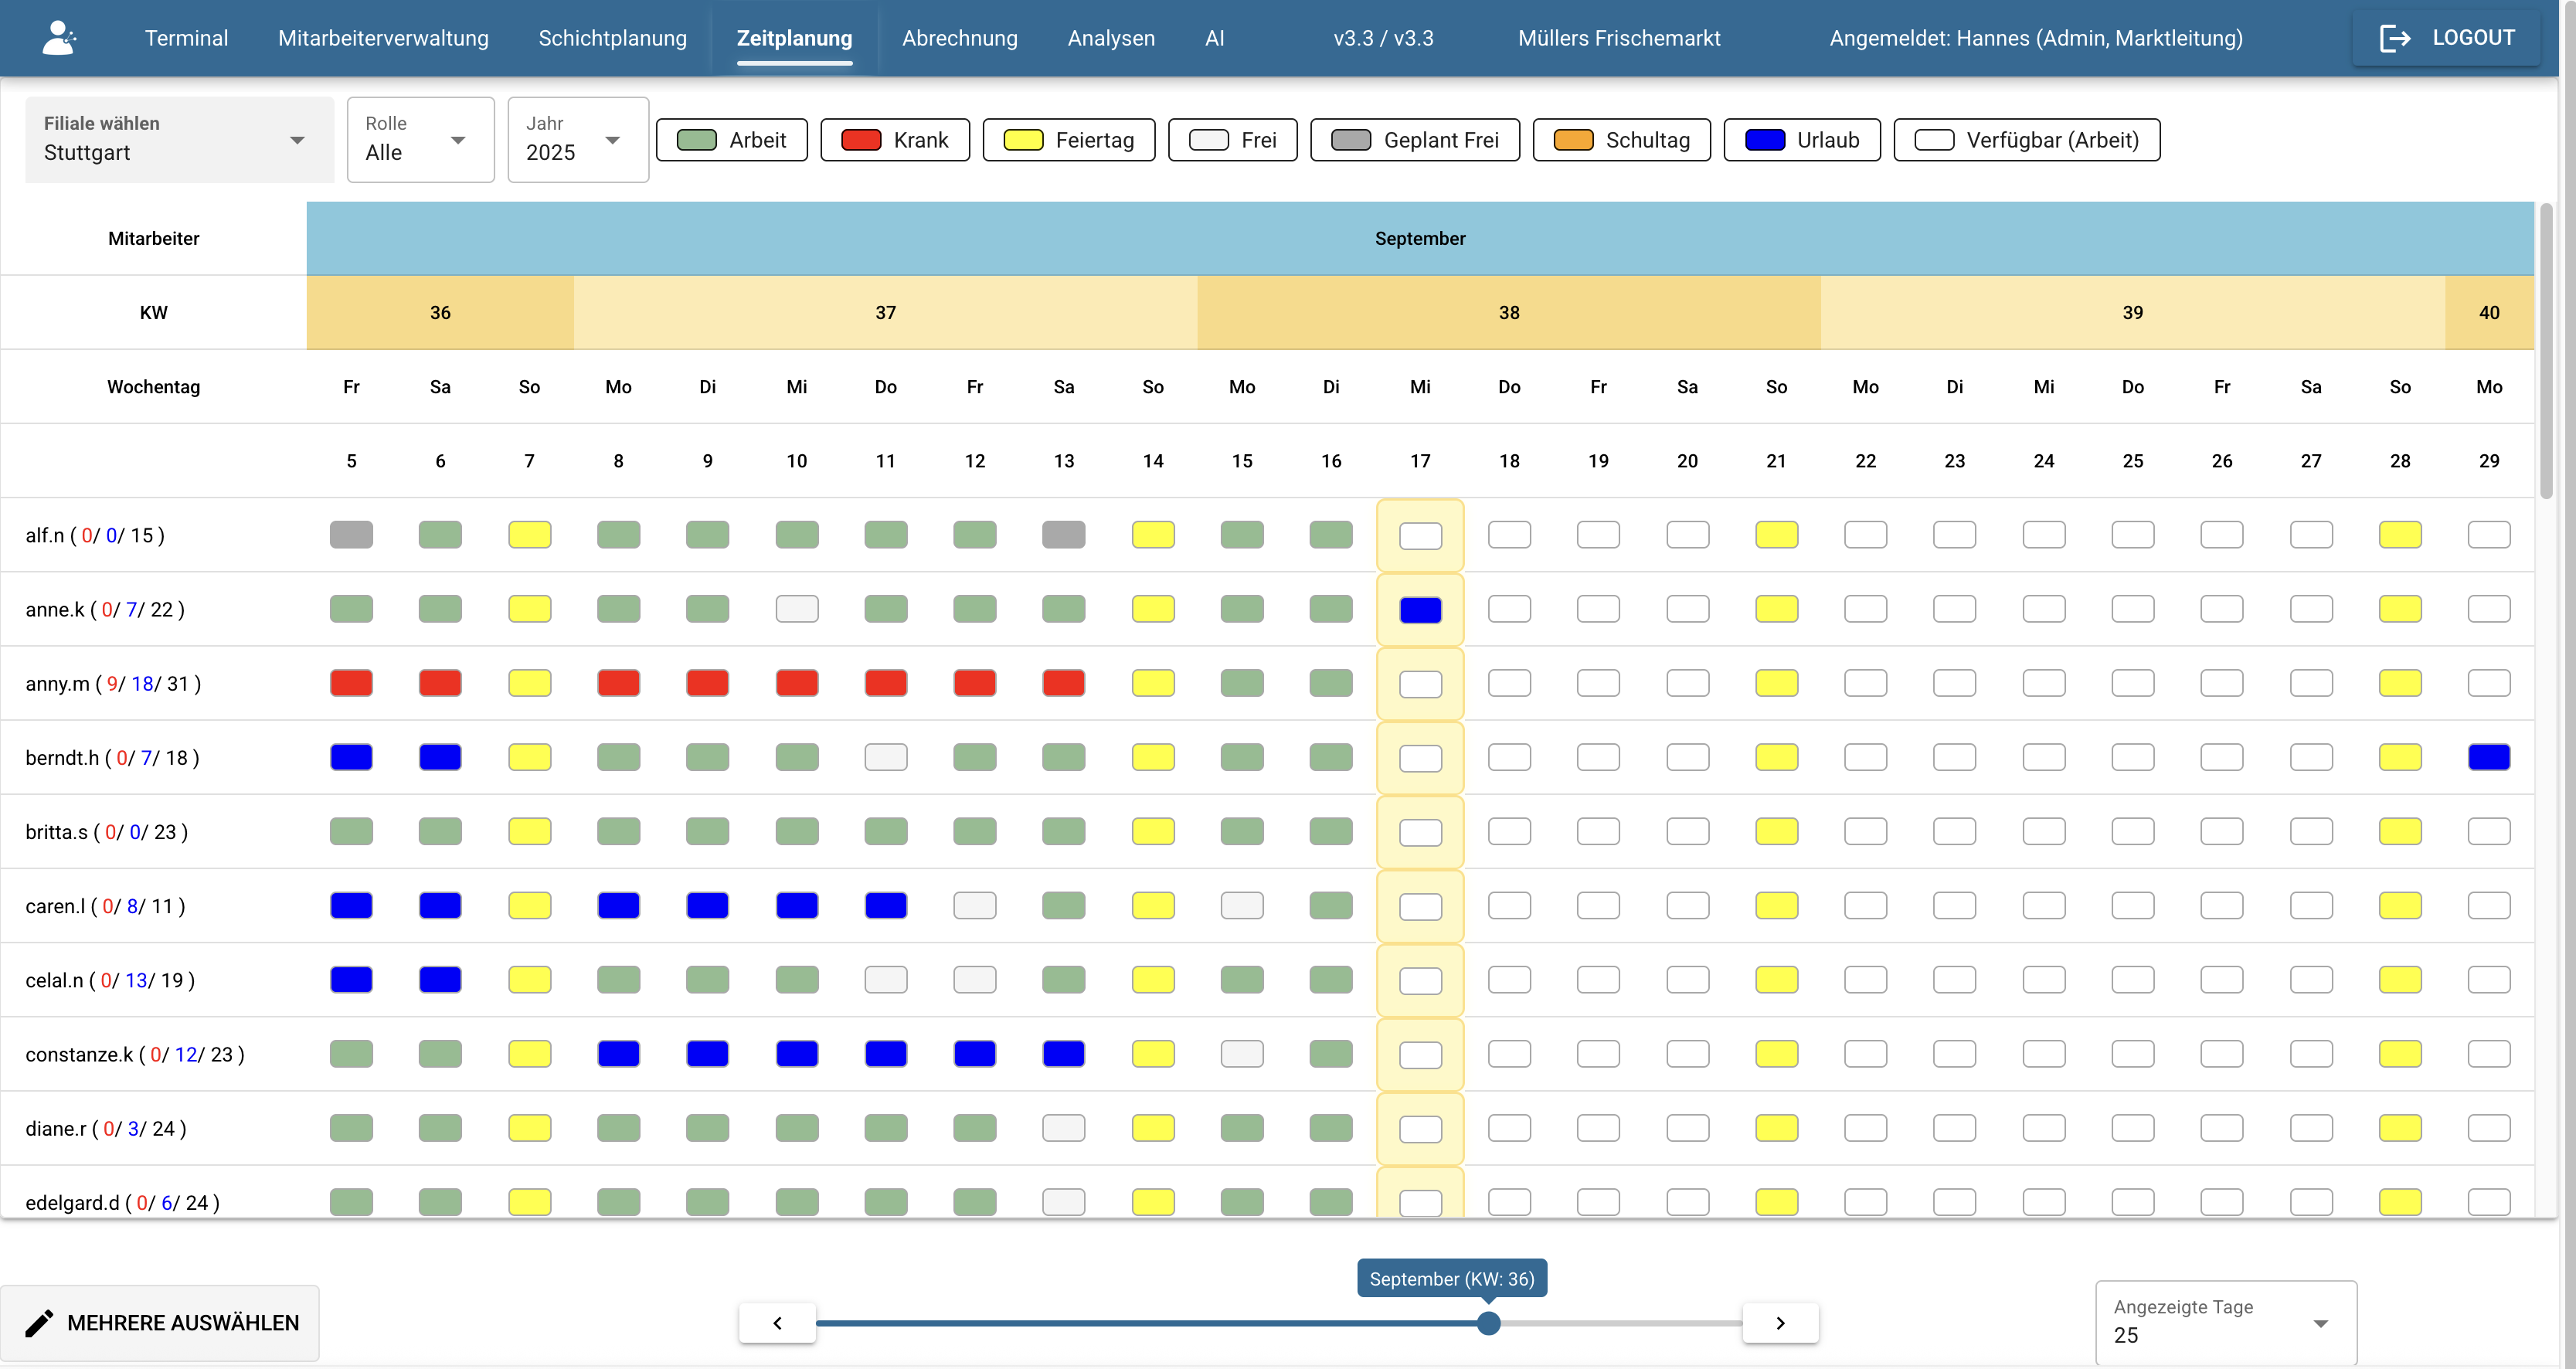Open the Analysen menu item
This screenshot has height=1369, width=2576.
(1111, 38)
